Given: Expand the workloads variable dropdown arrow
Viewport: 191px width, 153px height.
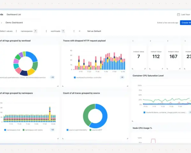Looking at the screenshot, I should tap(63, 31).
